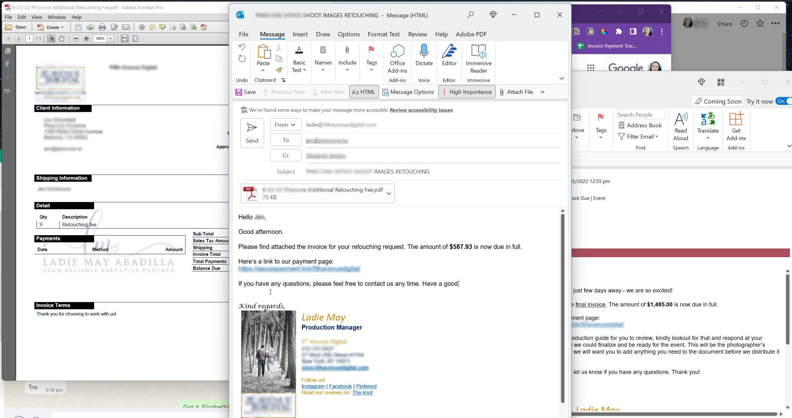Expand the From address dropdown

pos(285,125)
